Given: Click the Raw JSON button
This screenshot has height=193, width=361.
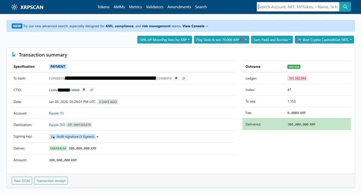Looking at the screenshot, I should 22,180.
